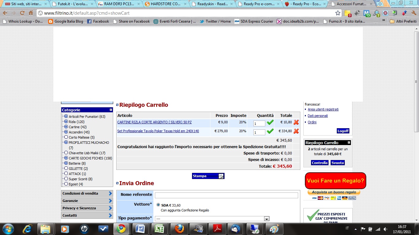This screenshot has width=419, height=235.
Task: Switch to the Futek.it tab
Action: coord(73,4)
